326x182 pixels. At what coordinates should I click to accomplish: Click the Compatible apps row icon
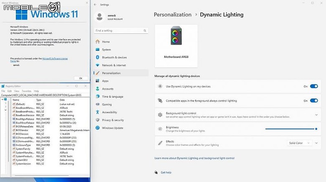[160, 101]
